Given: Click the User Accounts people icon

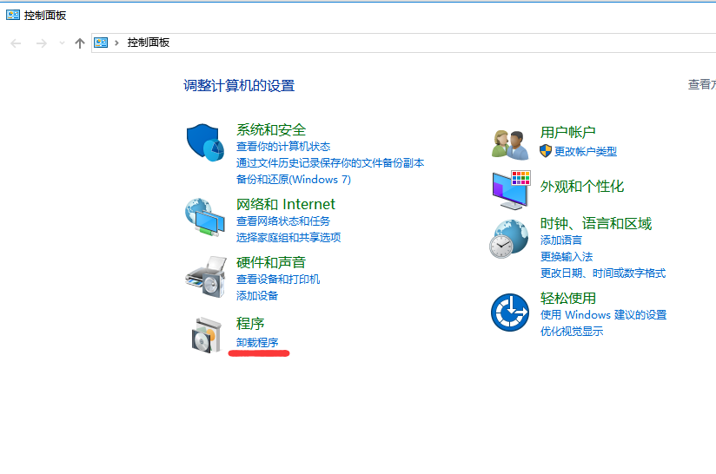Looking at the screenshot, I should [x=511, y=143].
